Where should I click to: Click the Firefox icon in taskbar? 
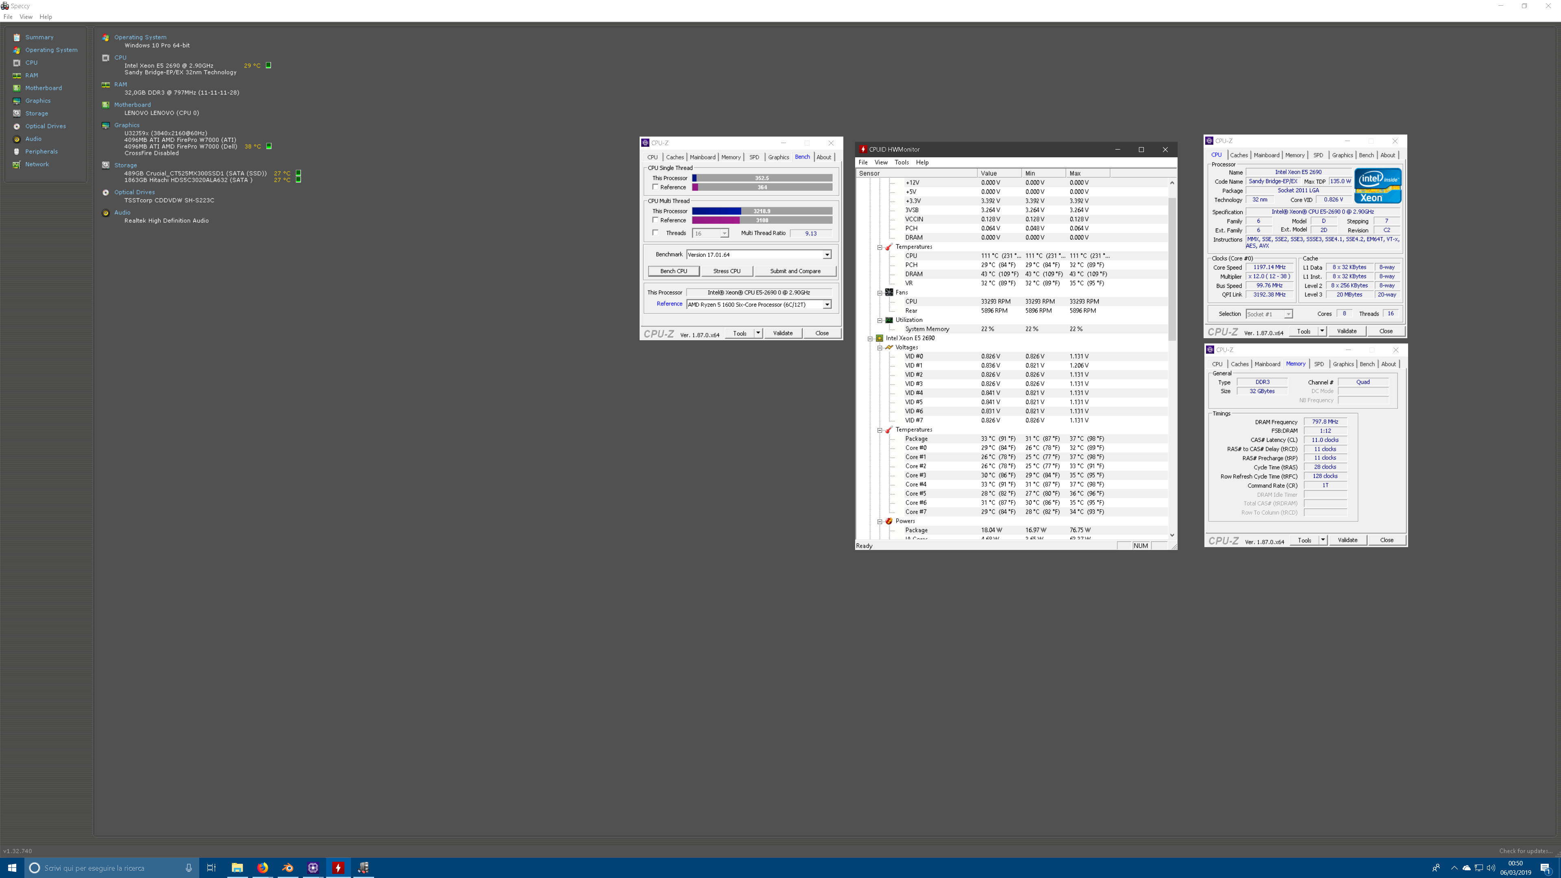point(262,868)
